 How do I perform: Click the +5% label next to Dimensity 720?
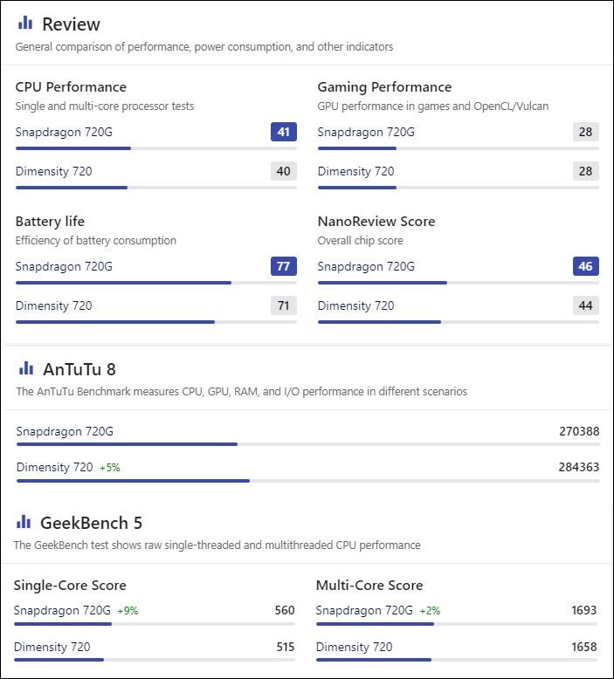(x=110, y=468)
